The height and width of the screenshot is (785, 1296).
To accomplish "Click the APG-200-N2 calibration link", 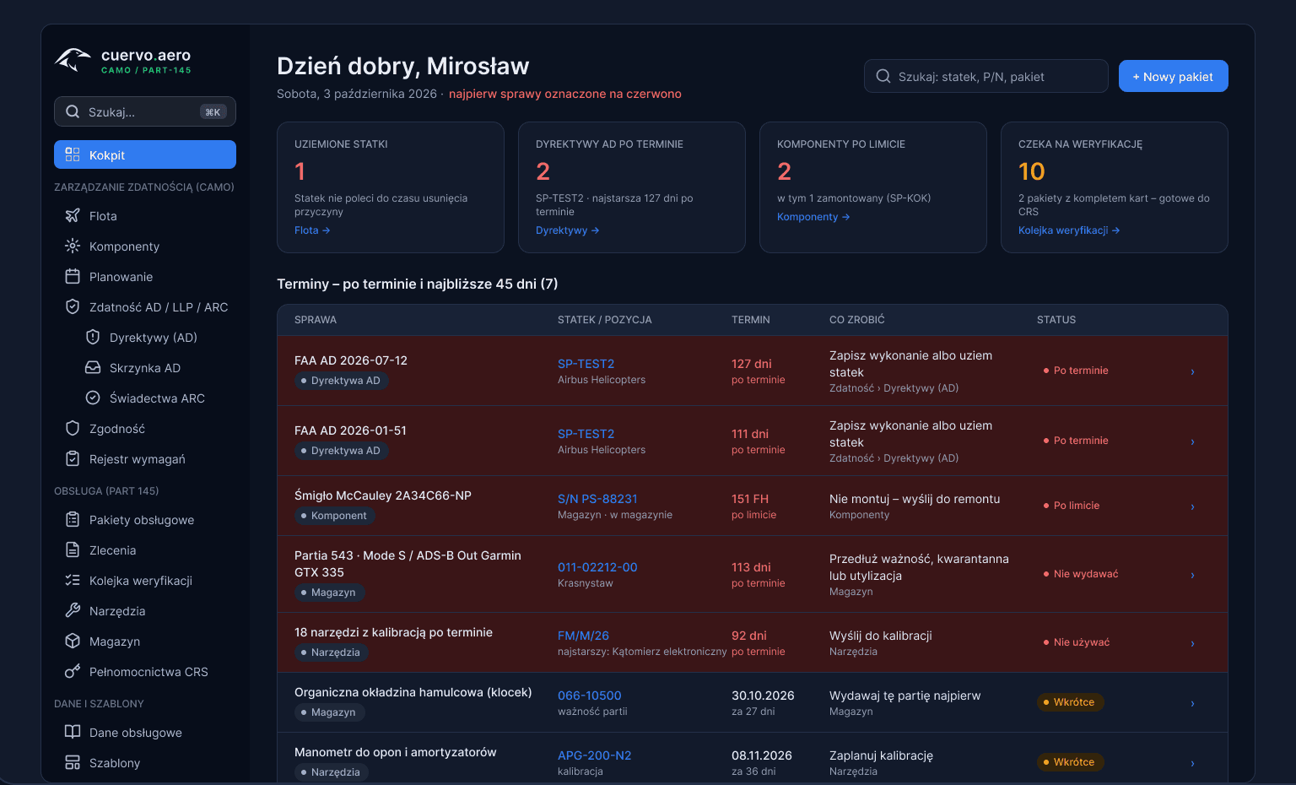I will point(595,755).
